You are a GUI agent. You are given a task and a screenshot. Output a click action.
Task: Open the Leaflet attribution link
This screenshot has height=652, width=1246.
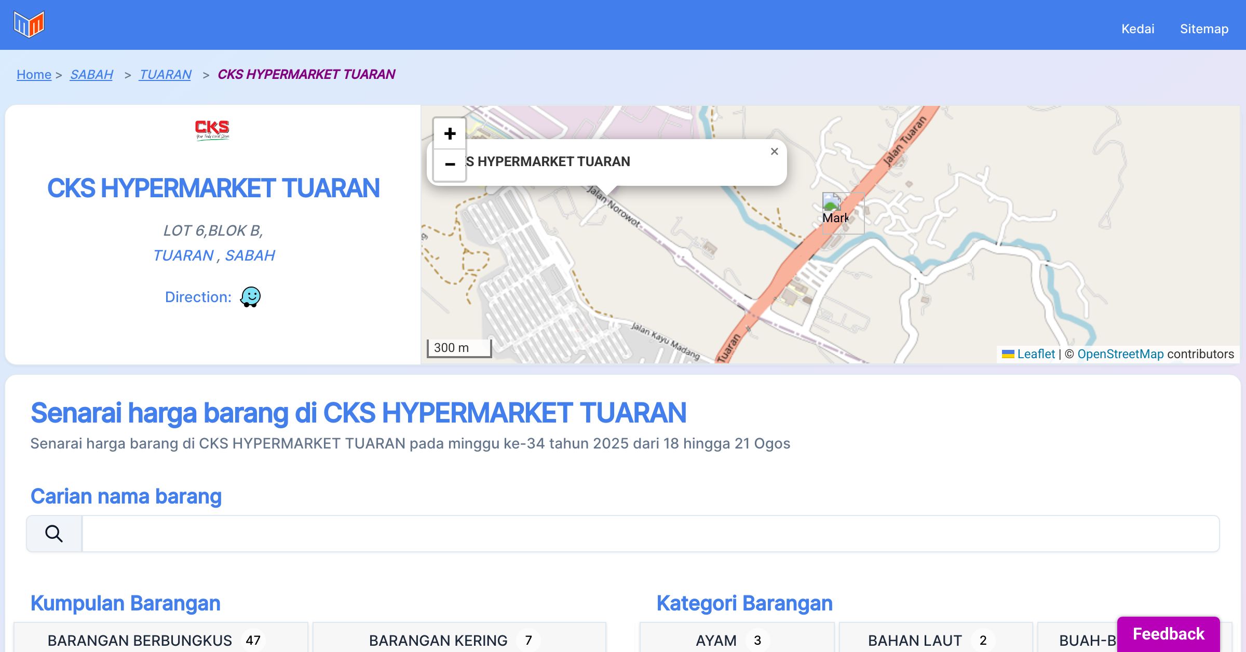point(1036,354)
